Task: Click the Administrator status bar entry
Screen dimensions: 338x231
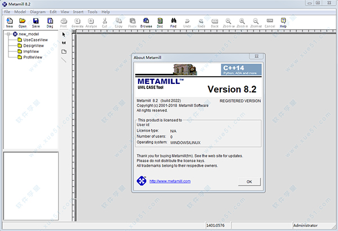Action: [x=305, y=225]
